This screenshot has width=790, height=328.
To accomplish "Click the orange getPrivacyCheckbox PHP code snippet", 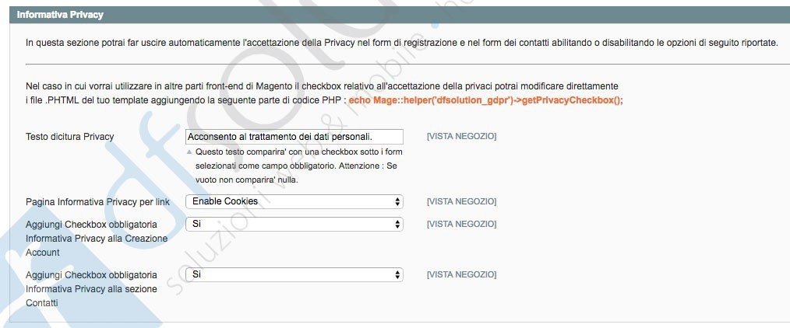I will pos(485,100).
